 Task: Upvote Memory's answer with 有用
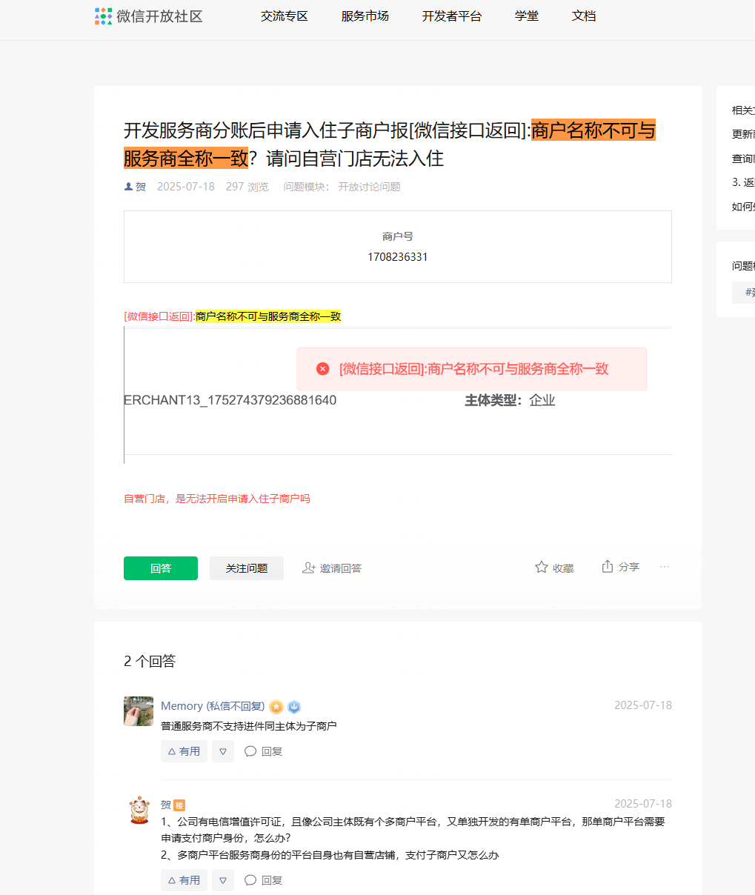click(x=184, y=751)
